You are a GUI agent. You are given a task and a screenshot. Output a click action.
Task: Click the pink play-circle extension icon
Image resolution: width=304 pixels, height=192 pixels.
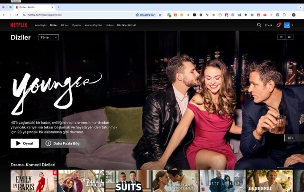tap(220, 15)
